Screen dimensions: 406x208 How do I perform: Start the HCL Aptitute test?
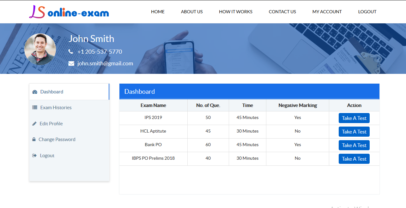click(x=354, y=132)
